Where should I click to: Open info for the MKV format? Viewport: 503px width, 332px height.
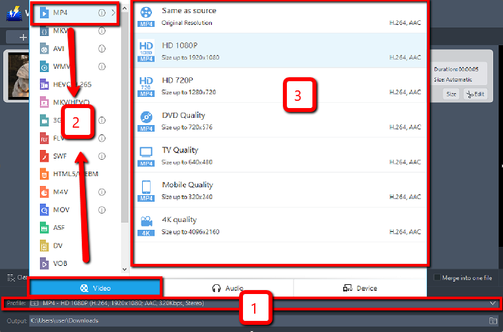tap(102, 31)
